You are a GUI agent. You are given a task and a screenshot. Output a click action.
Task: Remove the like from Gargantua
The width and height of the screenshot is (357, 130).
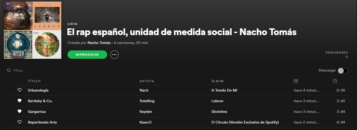click(19, 112)
